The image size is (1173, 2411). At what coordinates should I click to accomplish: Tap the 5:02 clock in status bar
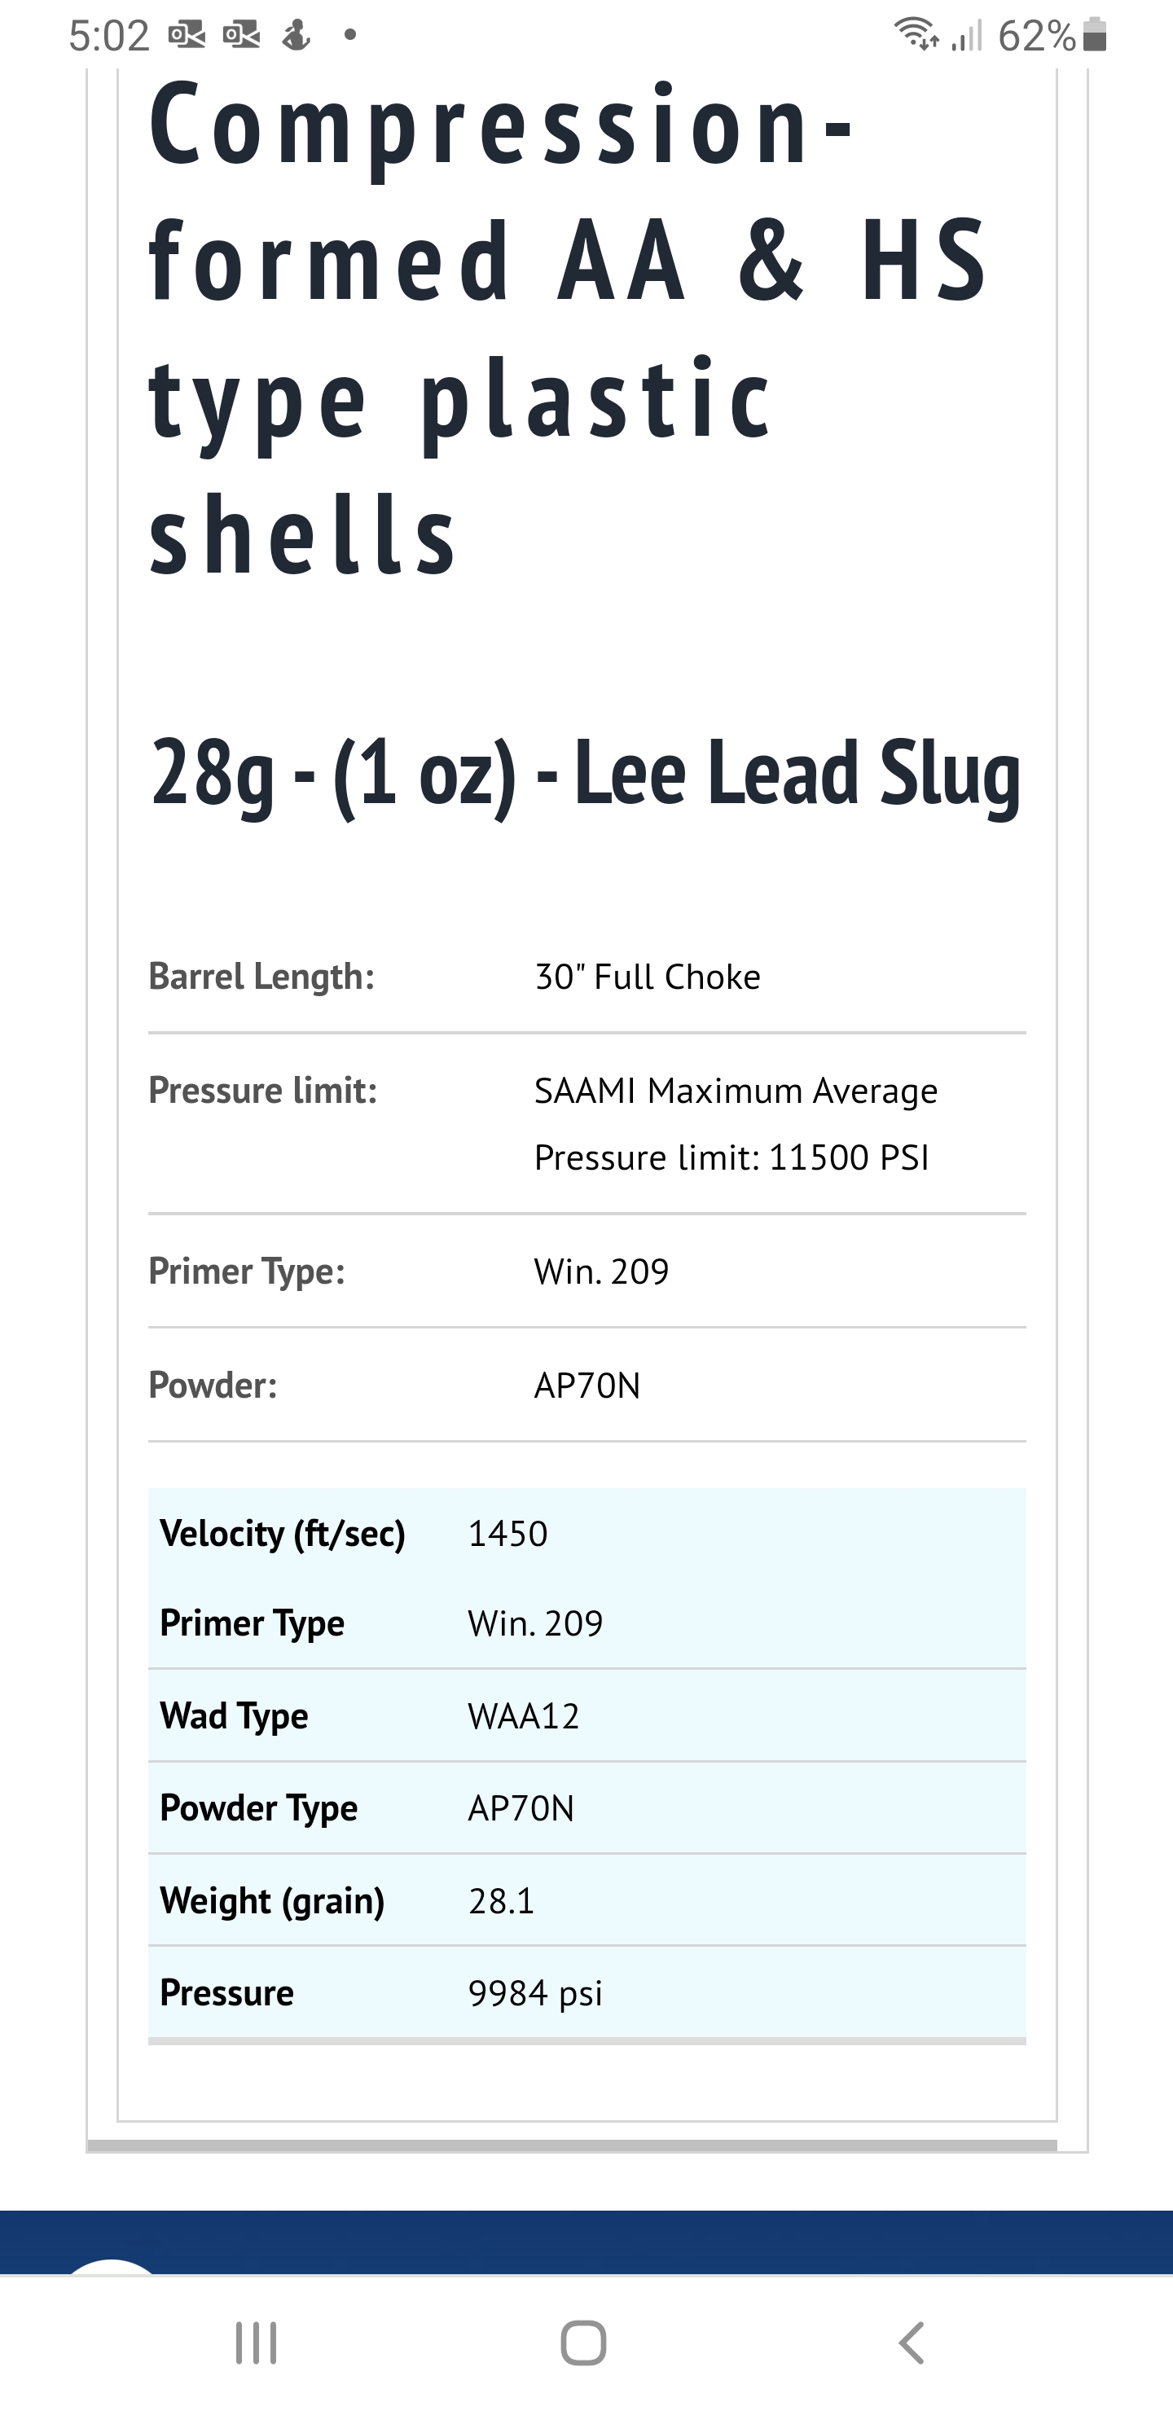coord(108,36)
